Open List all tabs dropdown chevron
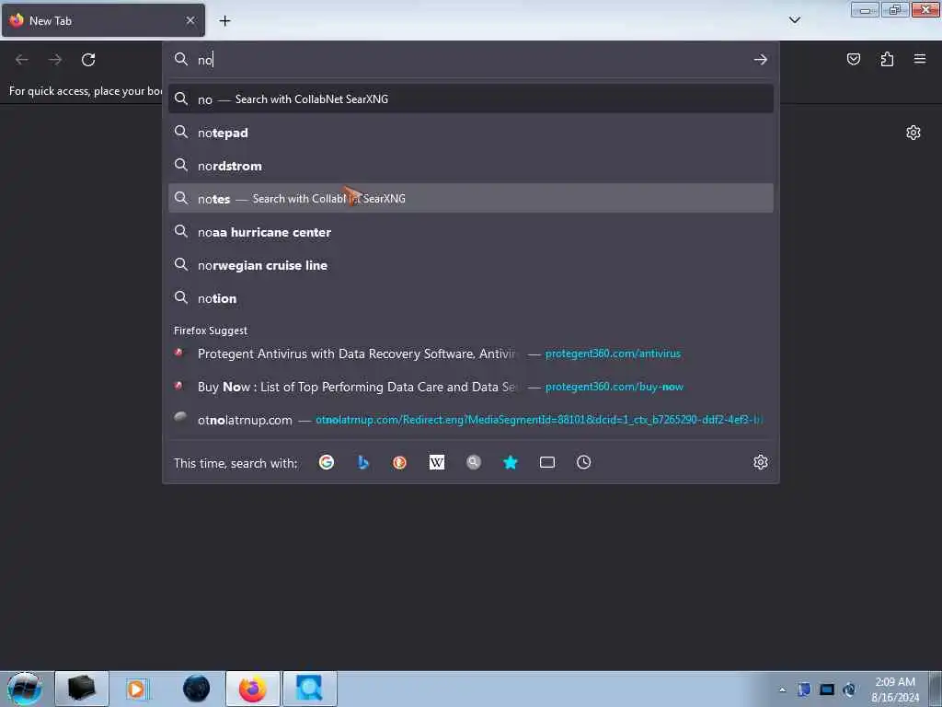 [x=795, y=20]
